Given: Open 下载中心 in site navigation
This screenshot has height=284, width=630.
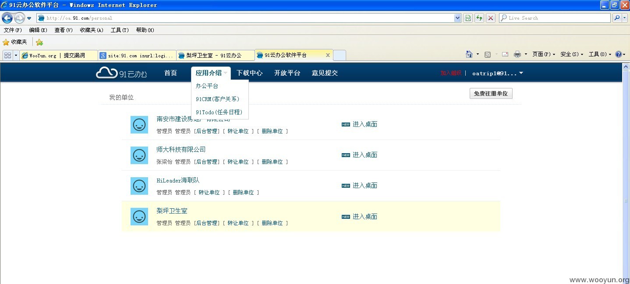Looking at the screenshot, I should point(249,73).
